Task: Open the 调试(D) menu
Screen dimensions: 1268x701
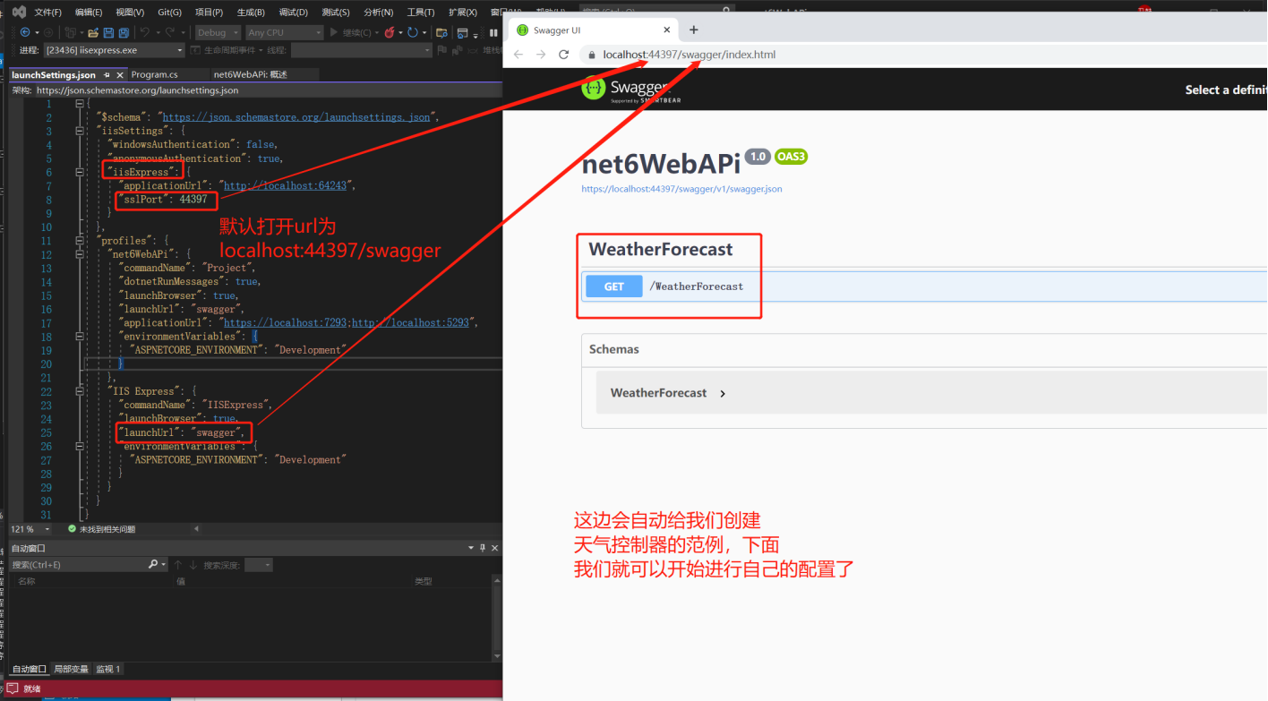Action: pyautogui.click(x=293, y=13)
